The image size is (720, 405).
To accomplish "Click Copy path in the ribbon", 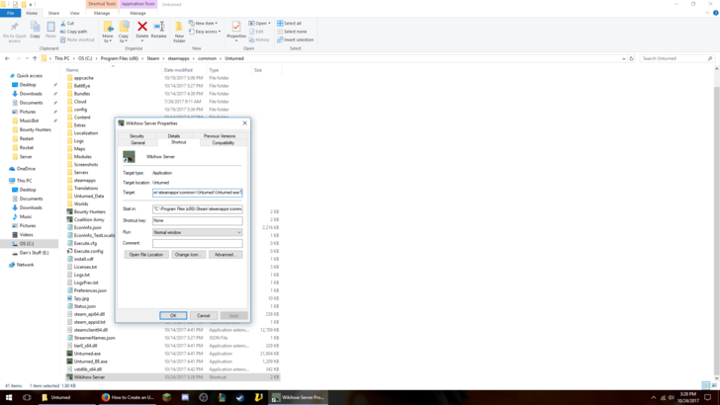I will [x=73, y=32].
